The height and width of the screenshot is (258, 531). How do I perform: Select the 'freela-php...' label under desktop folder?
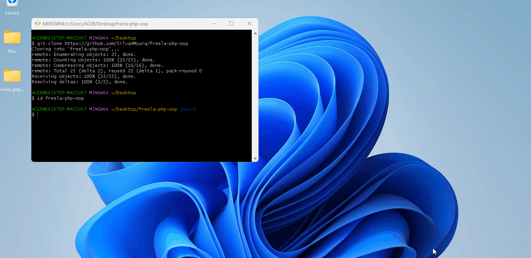click(12, 90)
